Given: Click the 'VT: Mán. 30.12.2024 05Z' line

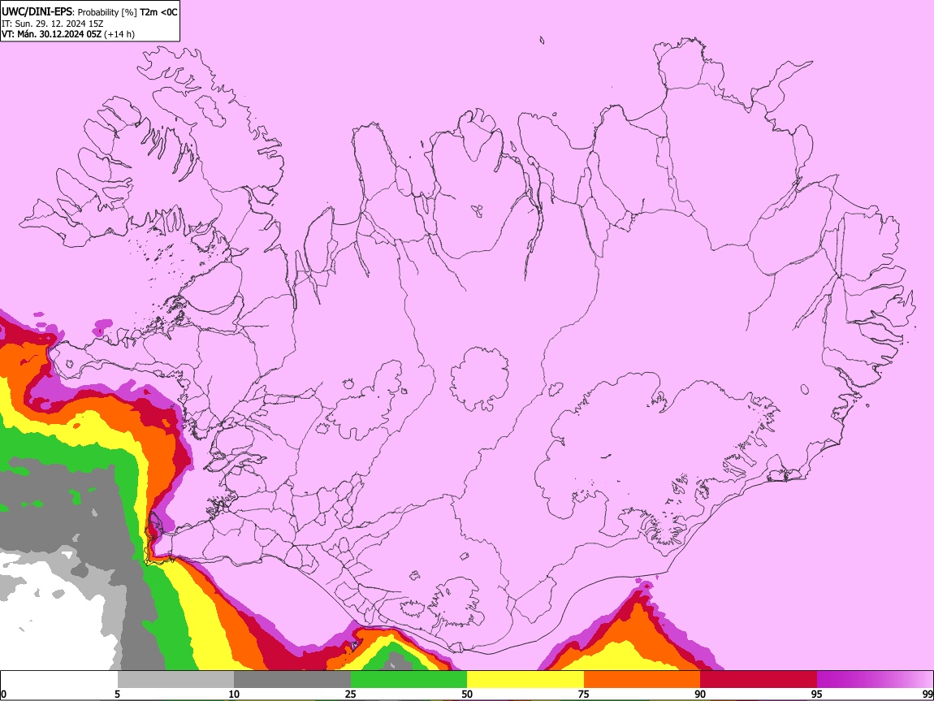Looking at the screenshot, I should [52, 34].
